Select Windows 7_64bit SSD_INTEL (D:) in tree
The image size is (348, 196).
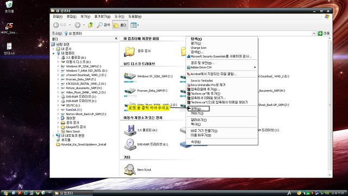pyautogui.click(x=86, y=71)
